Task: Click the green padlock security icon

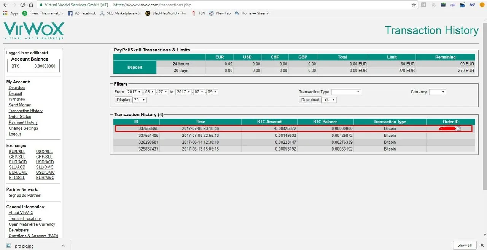Action: (41, 5)
